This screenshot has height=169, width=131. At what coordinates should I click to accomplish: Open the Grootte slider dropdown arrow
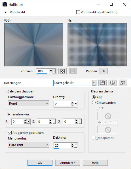tap(76, 104)
